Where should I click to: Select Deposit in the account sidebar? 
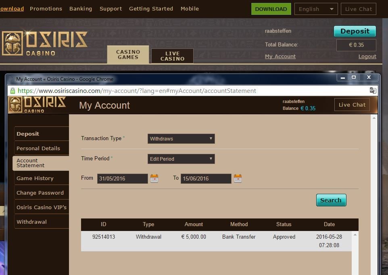tap(42, 134)
